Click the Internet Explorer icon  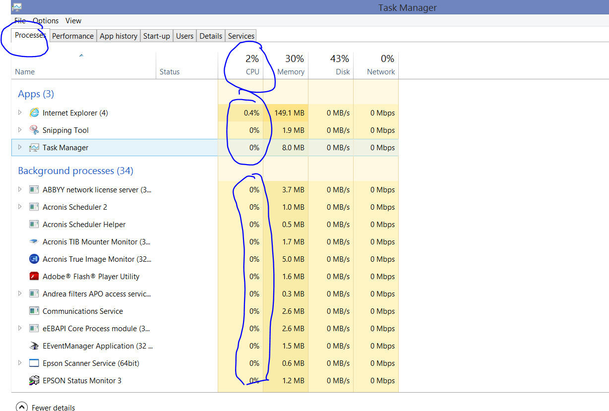tap(34, 113)
